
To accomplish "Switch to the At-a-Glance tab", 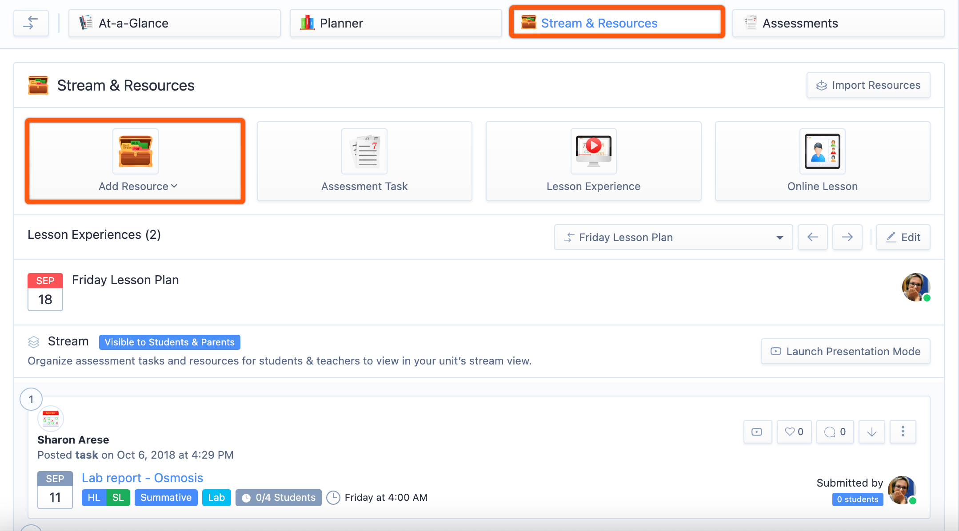I will [174, 23].
